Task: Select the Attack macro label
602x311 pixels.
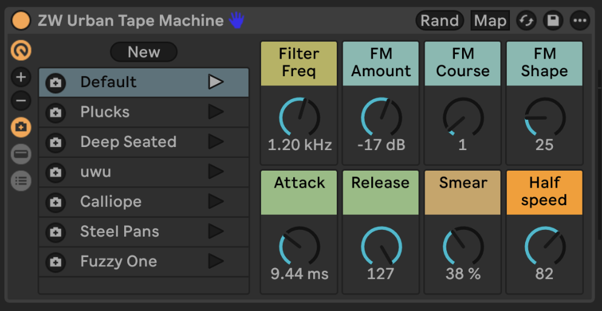Action: [299, 193]
